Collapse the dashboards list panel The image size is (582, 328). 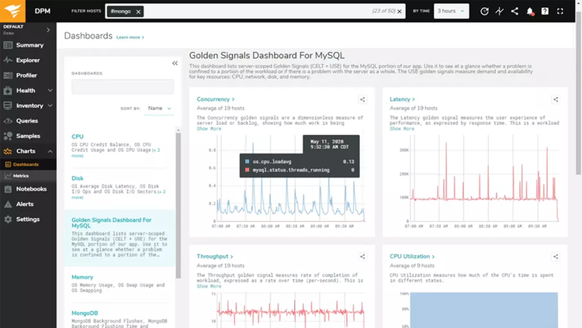coord(175,63)
